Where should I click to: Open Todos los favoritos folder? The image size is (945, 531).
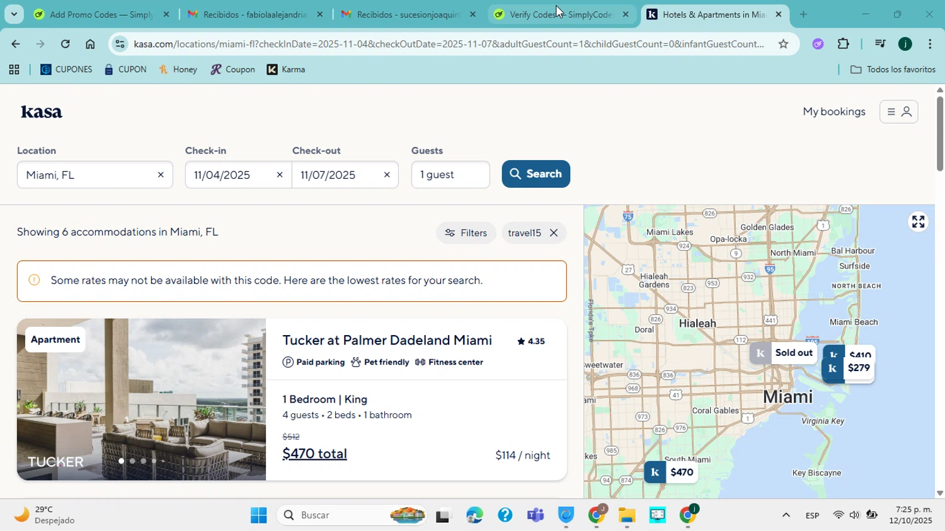[x=893, y=69]
